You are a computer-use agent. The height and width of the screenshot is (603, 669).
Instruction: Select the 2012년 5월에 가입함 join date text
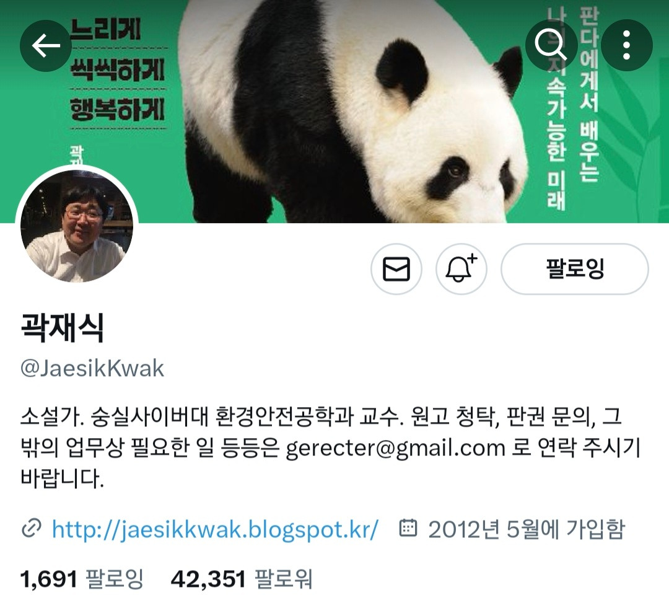click(x=527, y=529)
